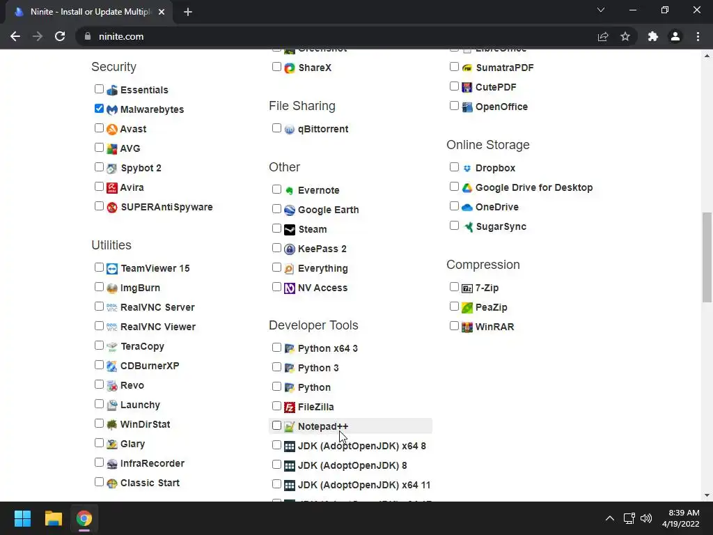Share this page via share icon
The width and height of the screenshot is (713, 535).
[x=603, y=36]
